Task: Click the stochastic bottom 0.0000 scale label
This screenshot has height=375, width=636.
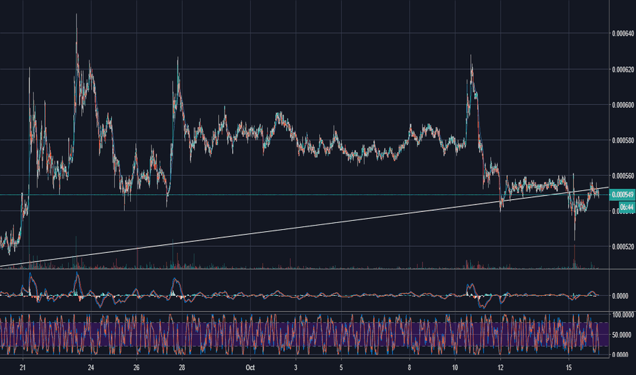Action: coord(620,355)
